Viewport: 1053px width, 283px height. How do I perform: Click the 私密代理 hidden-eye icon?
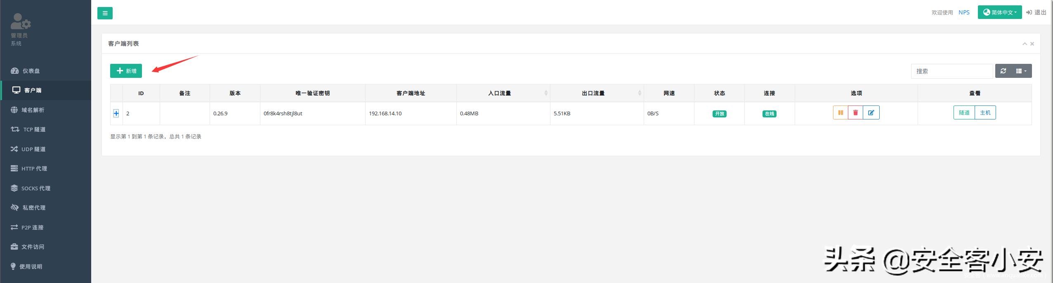coord(15,208)
